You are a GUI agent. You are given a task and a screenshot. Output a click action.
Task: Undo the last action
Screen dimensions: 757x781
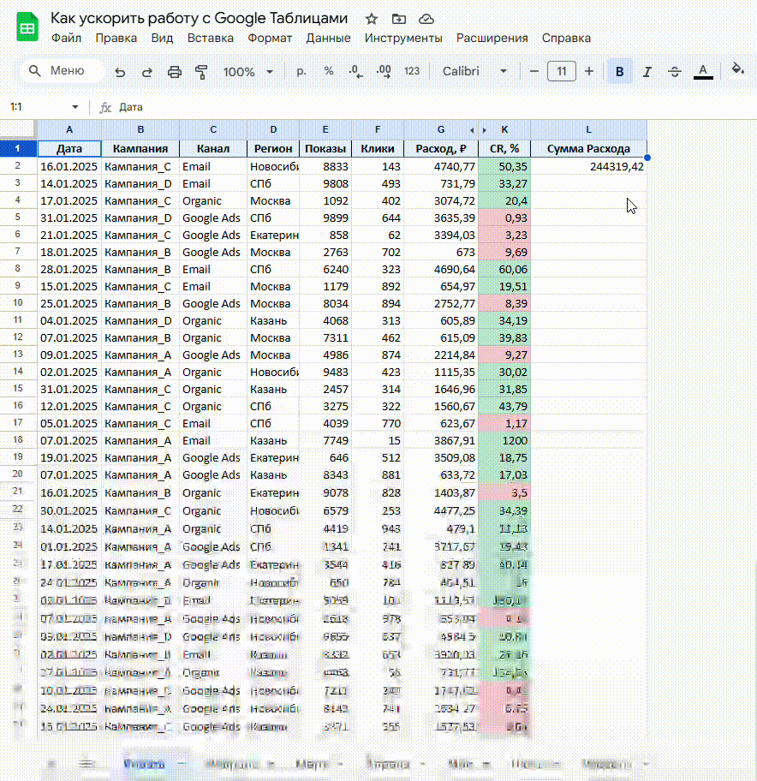click(x=120, y=72)
